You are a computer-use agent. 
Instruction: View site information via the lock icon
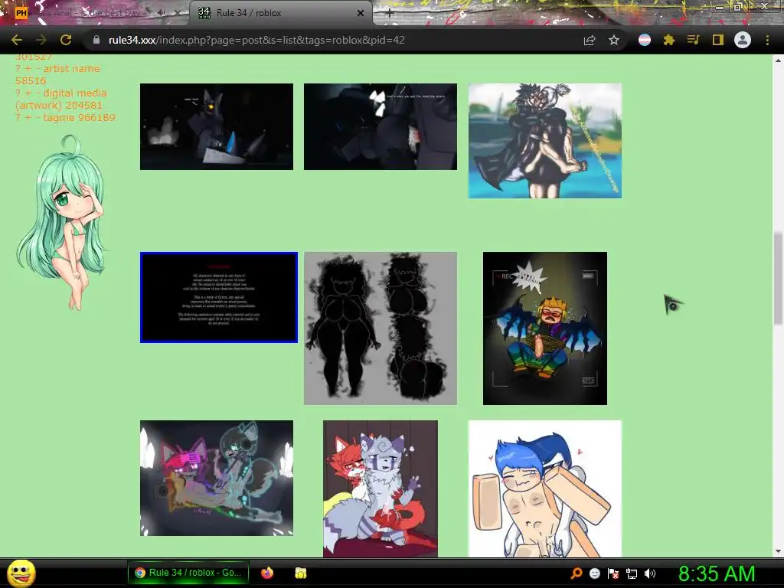[x=96, y=40]
